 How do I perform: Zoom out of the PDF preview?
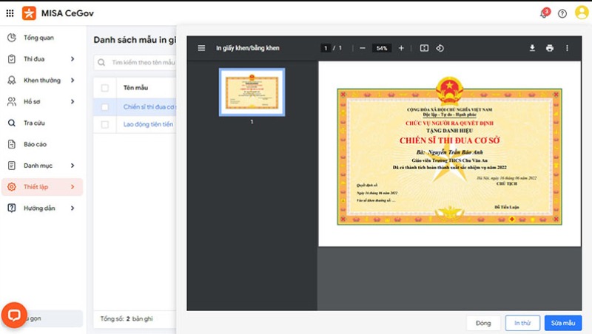pyautogui.click(x=363, y=48)
